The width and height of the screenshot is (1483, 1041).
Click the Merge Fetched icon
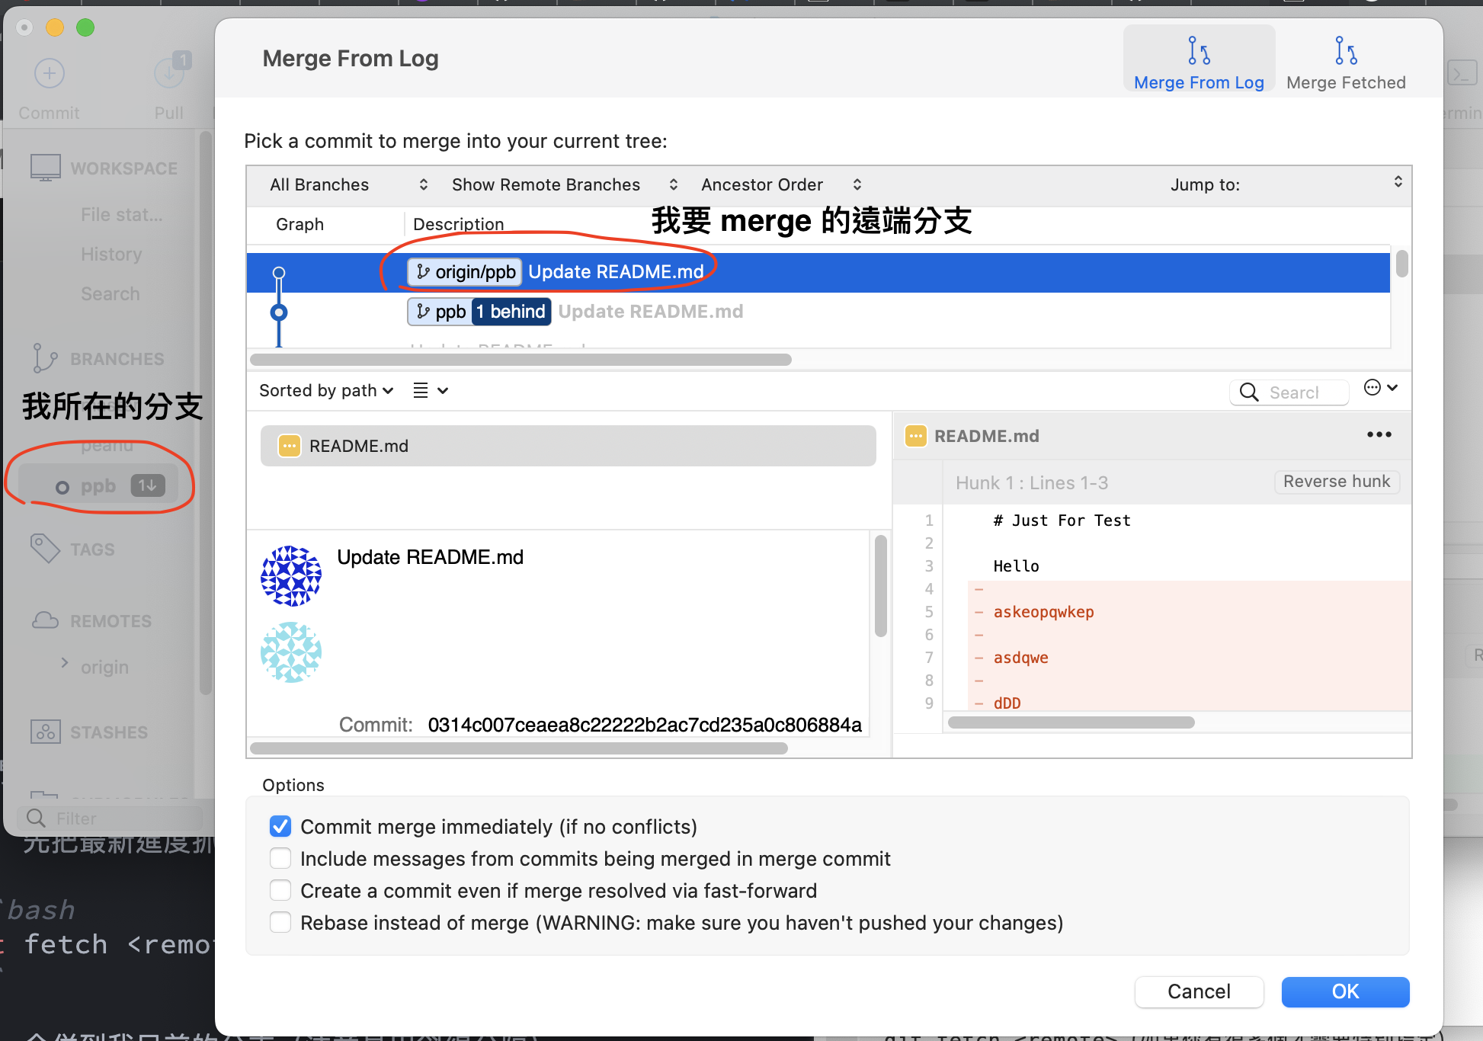pyautogui.click(x=1345, y=51)
